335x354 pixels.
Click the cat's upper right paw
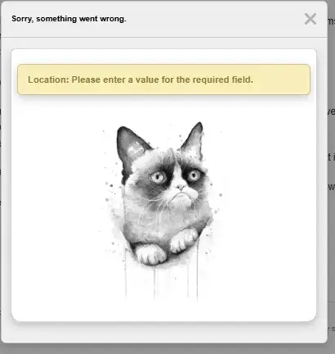(183, 240)
